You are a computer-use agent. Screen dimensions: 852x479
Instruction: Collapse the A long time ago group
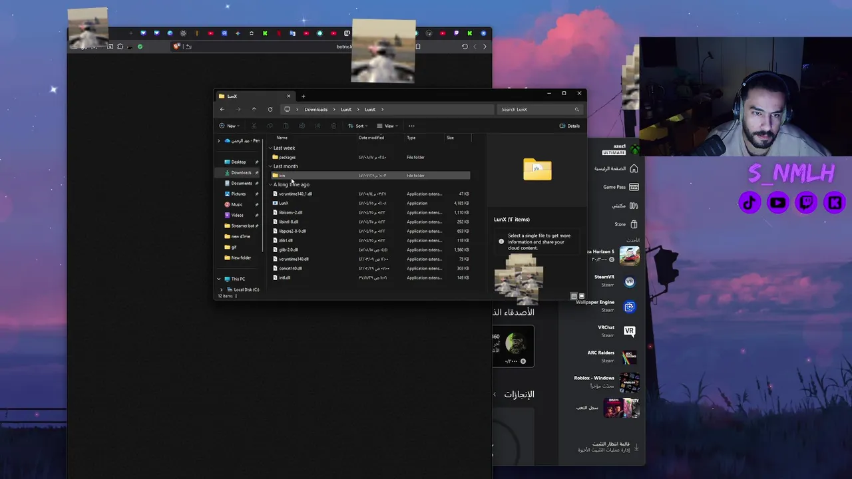270,184
